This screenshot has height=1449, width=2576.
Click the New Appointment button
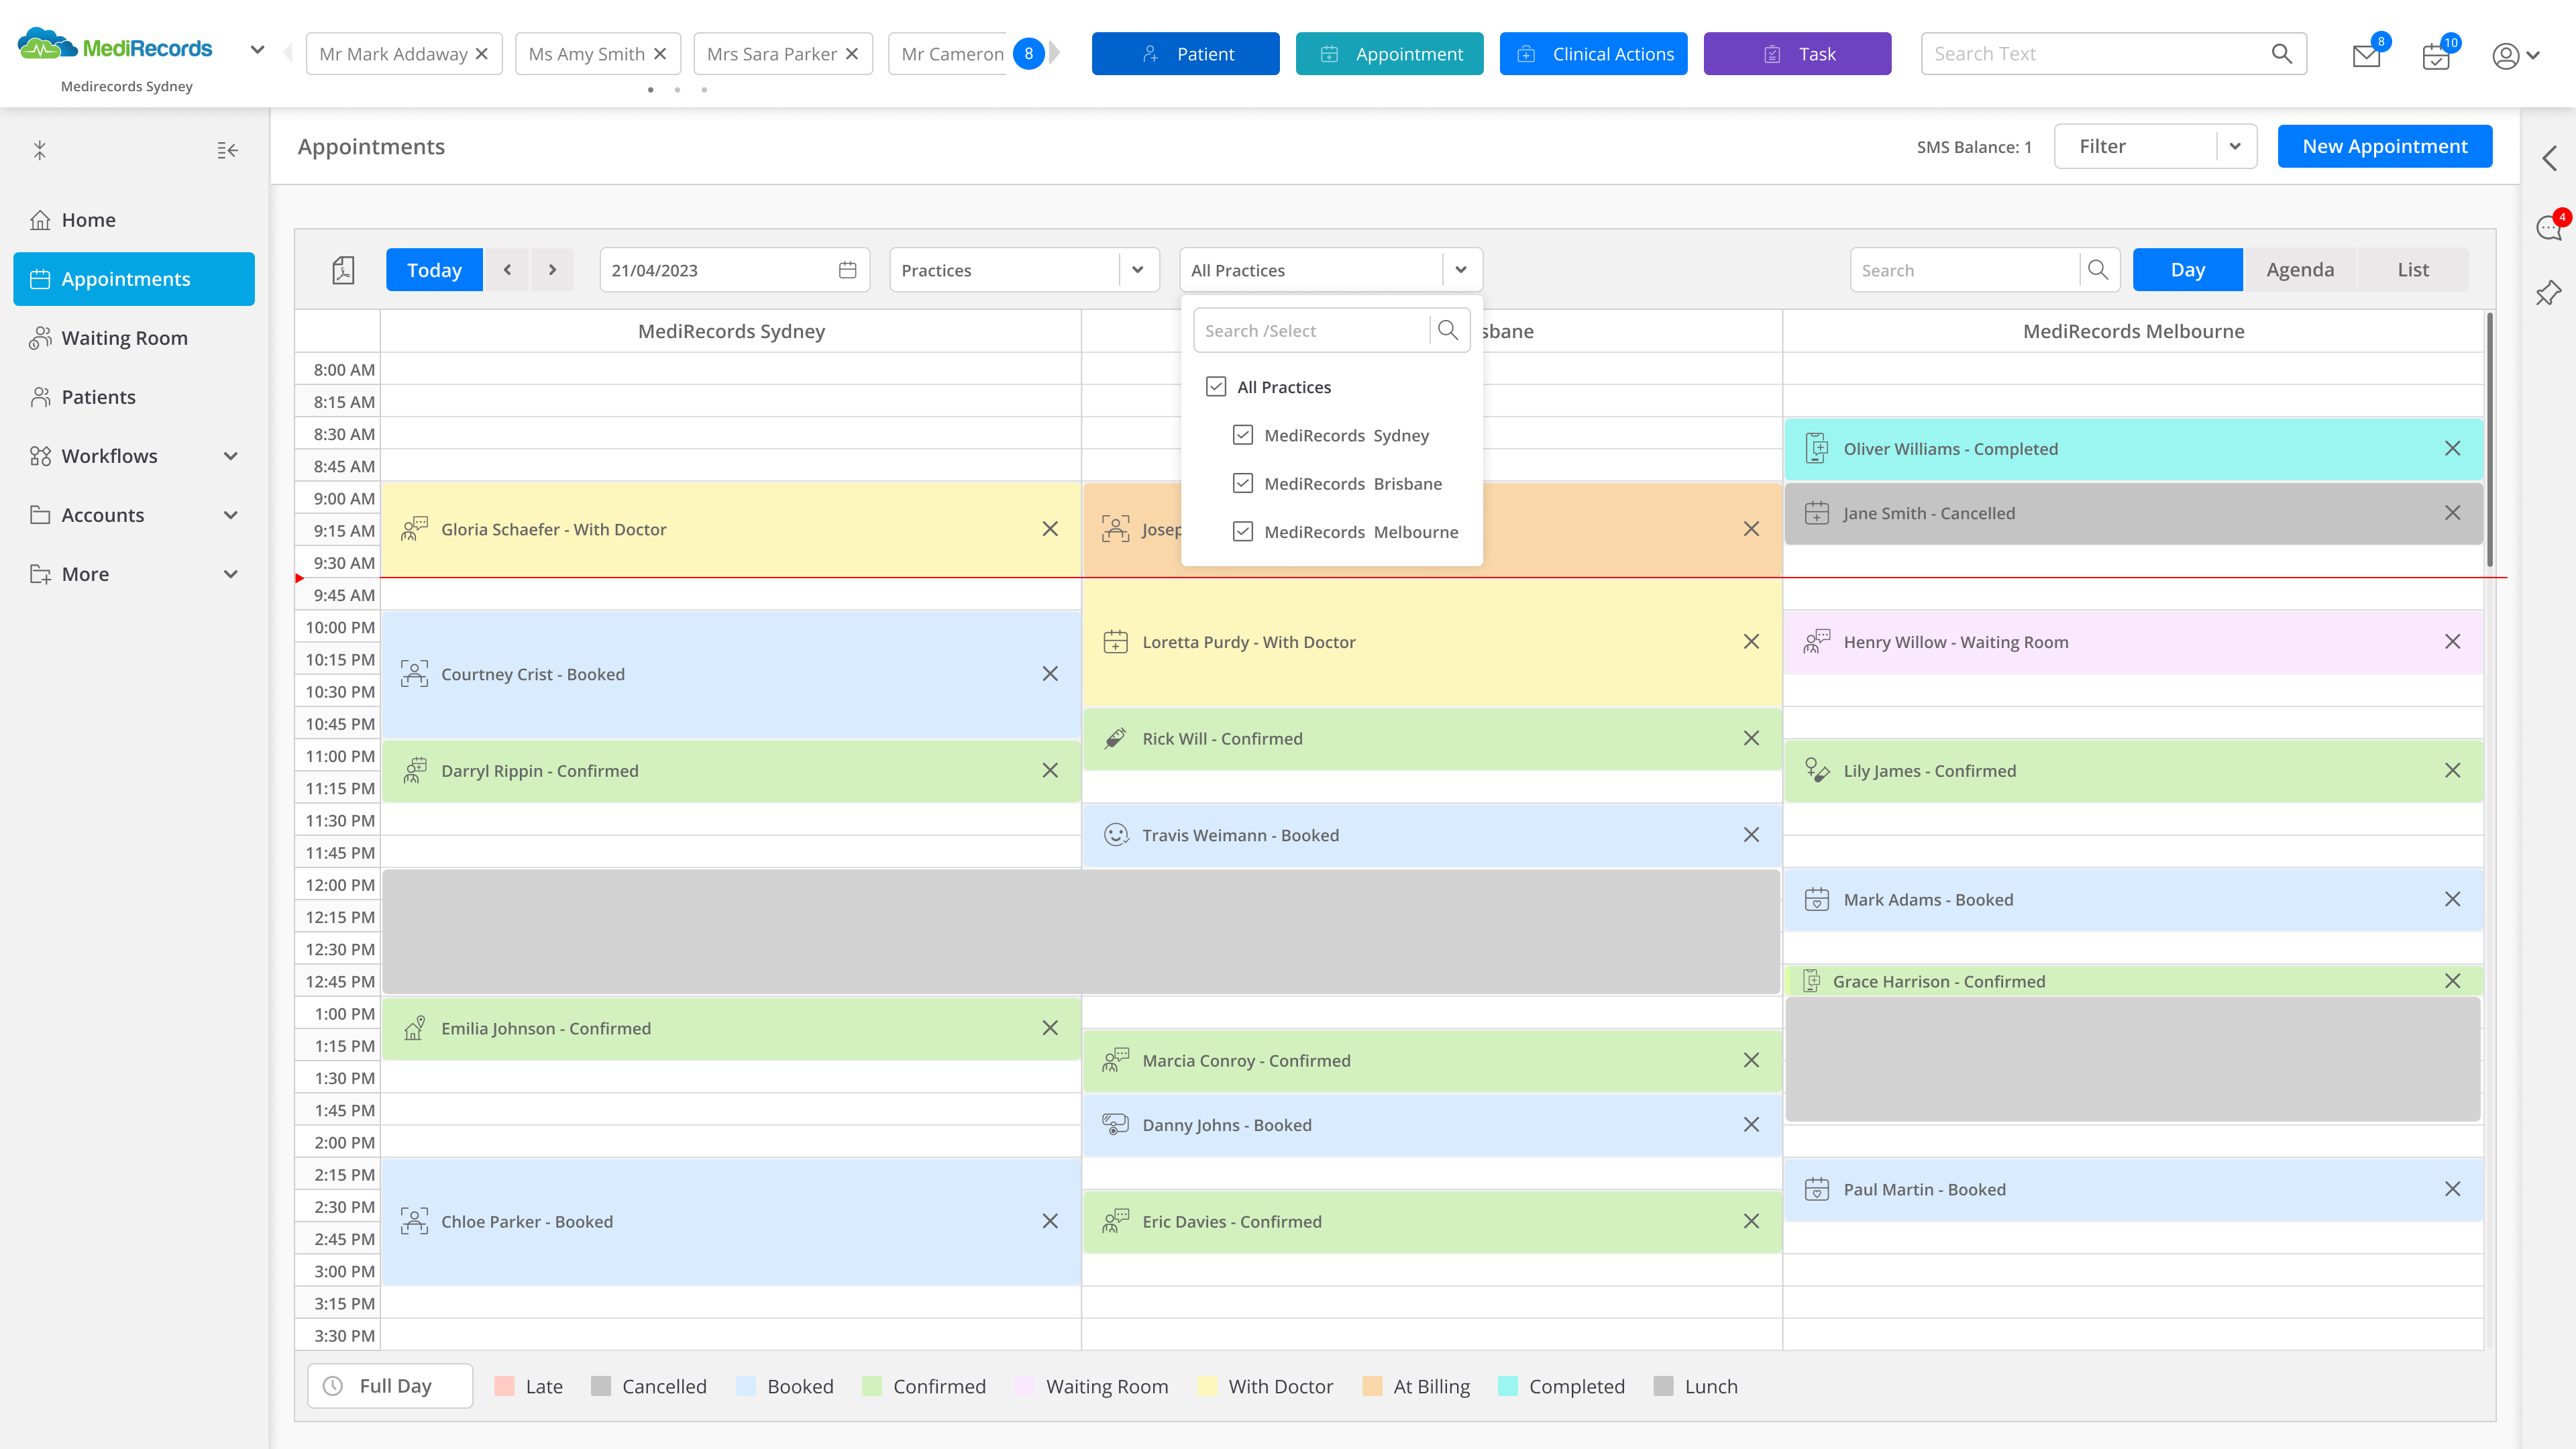(x=2384, y=146)
